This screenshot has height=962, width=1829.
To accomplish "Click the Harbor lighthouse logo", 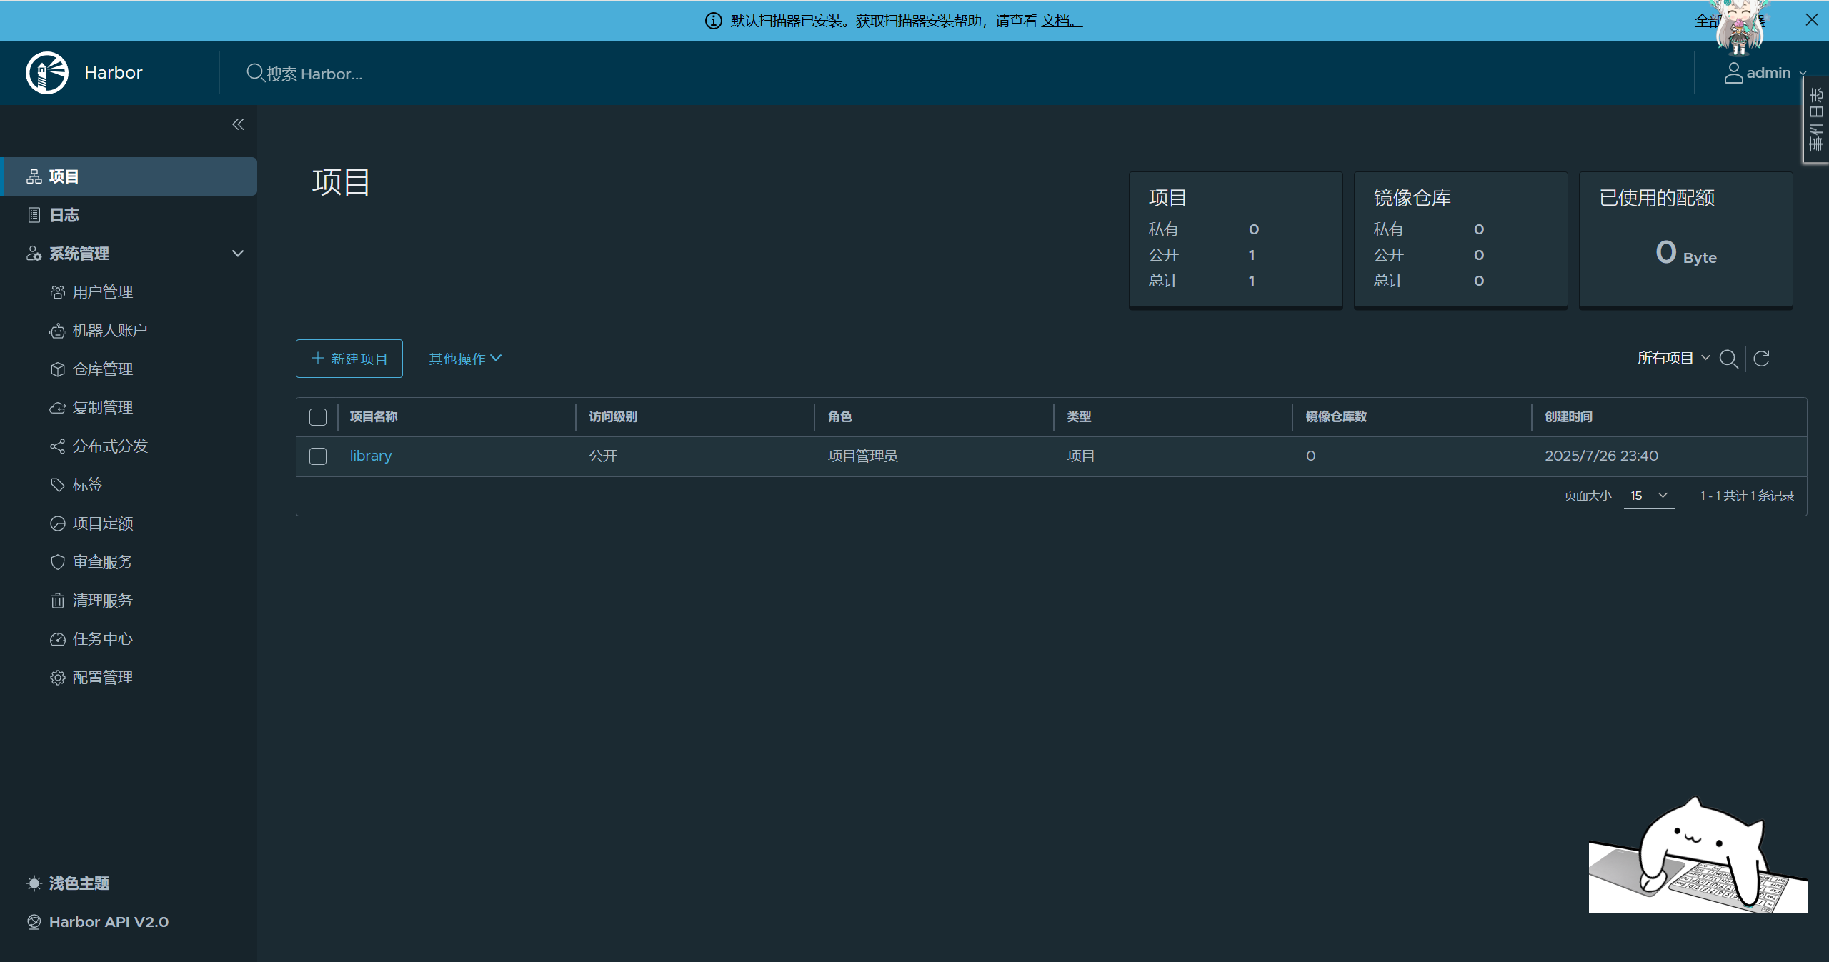I will (x=47, y=73).
